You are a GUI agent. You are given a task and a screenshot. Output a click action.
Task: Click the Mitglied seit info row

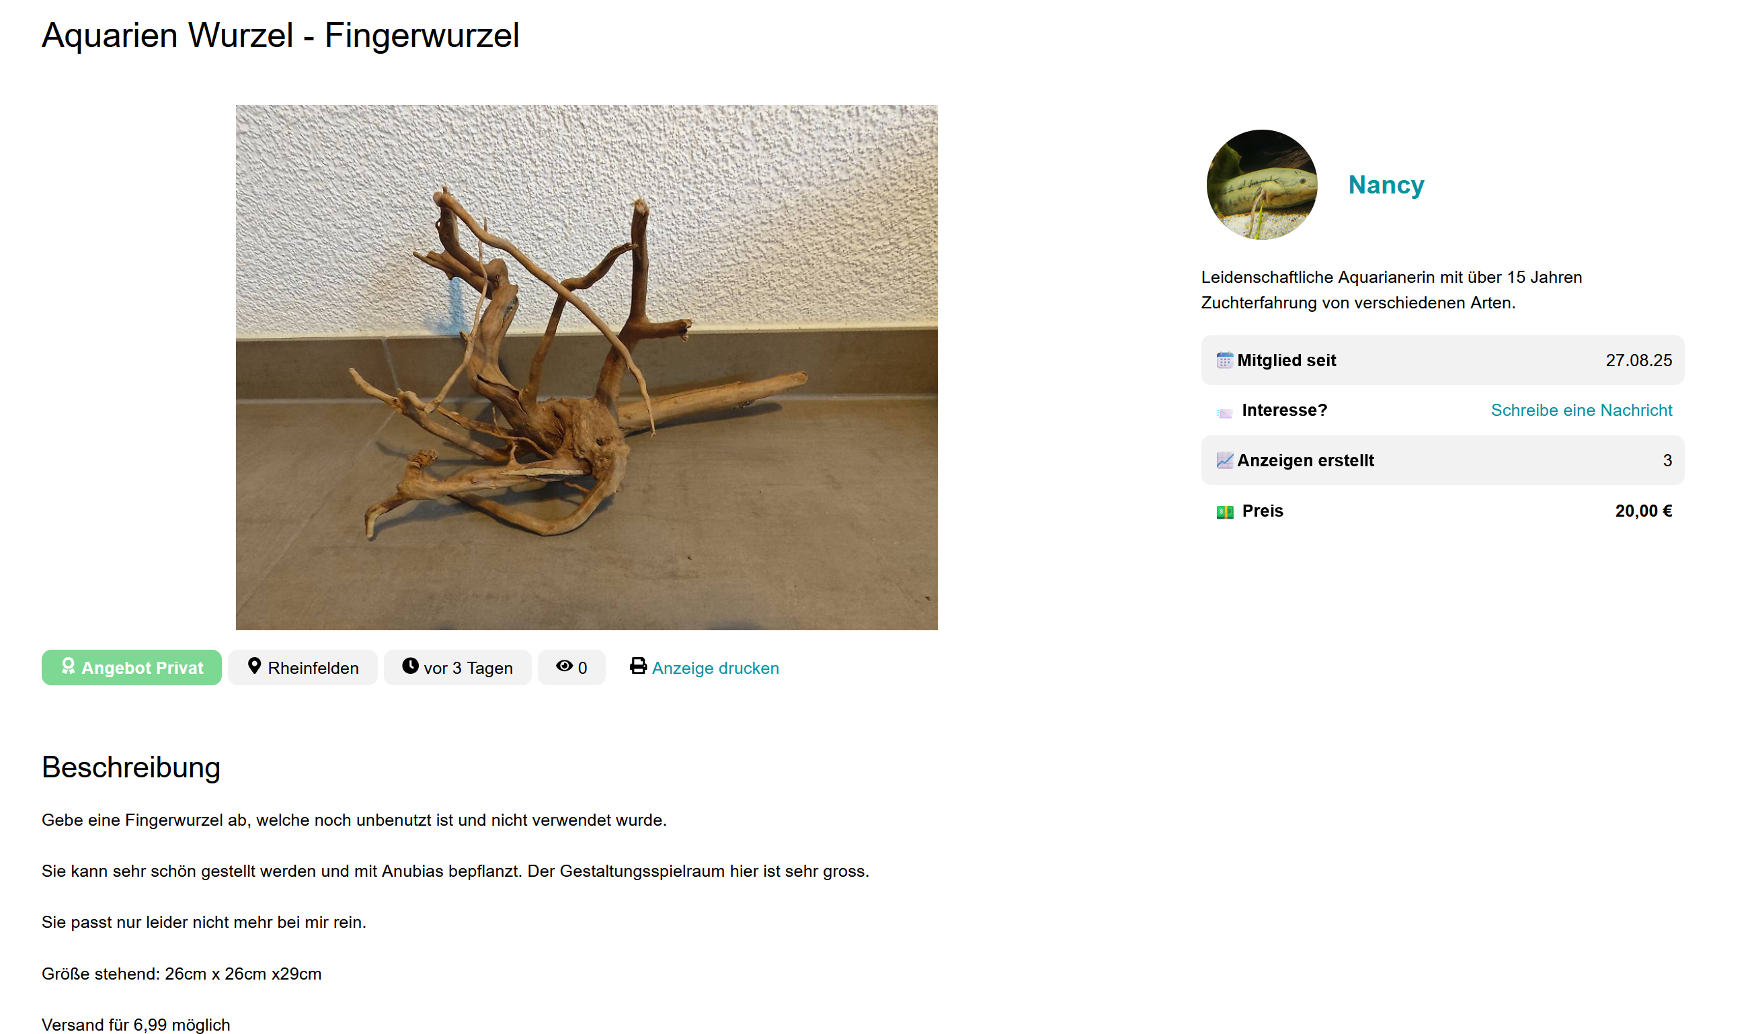click(x=1443, y=360)
